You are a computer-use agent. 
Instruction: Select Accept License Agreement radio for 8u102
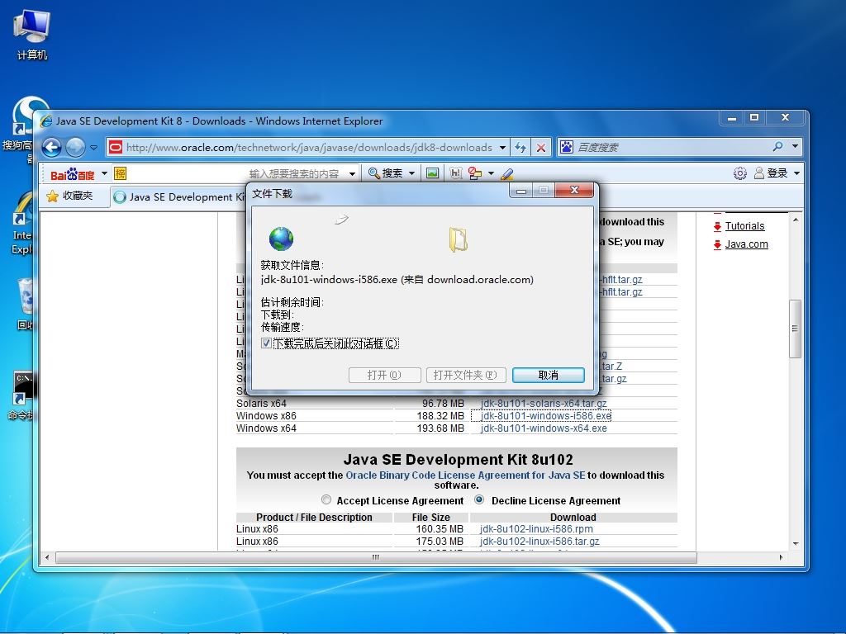pos(326,499)
